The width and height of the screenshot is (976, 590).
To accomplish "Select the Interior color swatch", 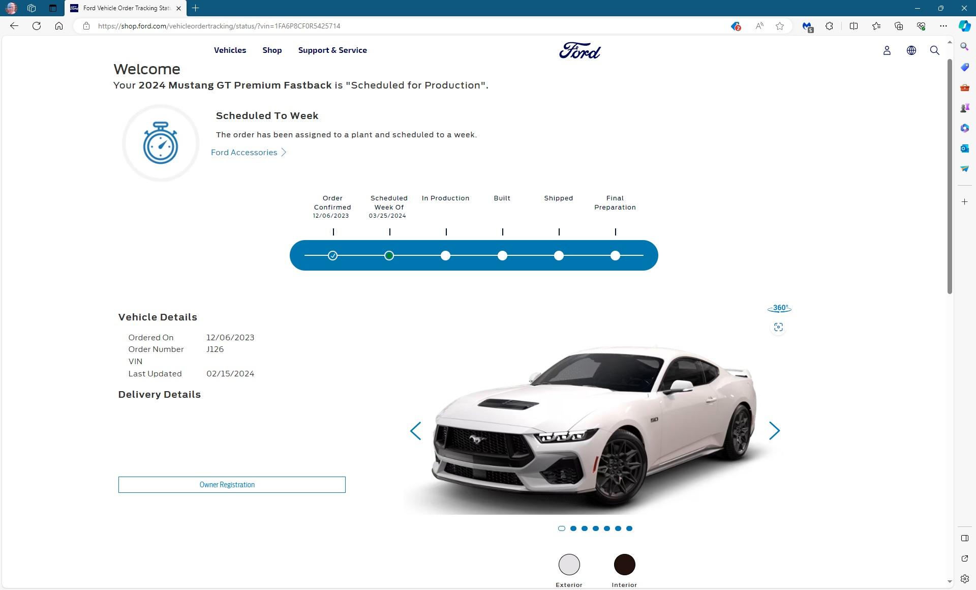I will tap(625, 565).
